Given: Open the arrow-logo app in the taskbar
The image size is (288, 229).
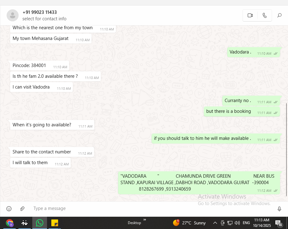Looking at the screenshot, I should point(24,223).
